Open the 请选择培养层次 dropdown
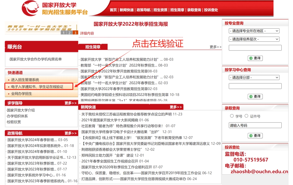 click(254, 39)
